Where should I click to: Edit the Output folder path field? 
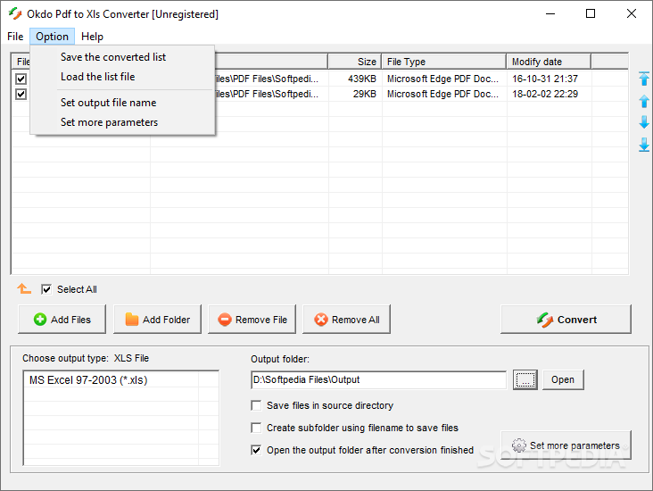click(x=378, y=379)
